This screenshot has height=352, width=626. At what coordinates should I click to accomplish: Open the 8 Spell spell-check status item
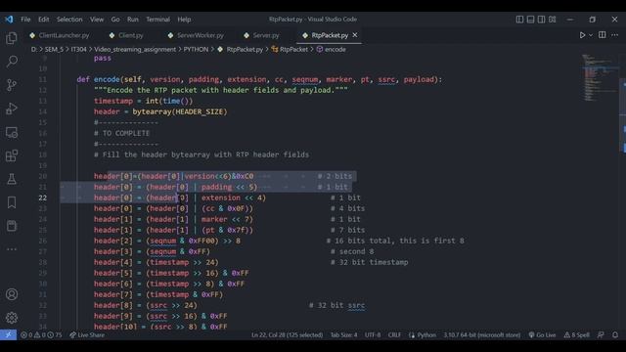coord(576,334)
